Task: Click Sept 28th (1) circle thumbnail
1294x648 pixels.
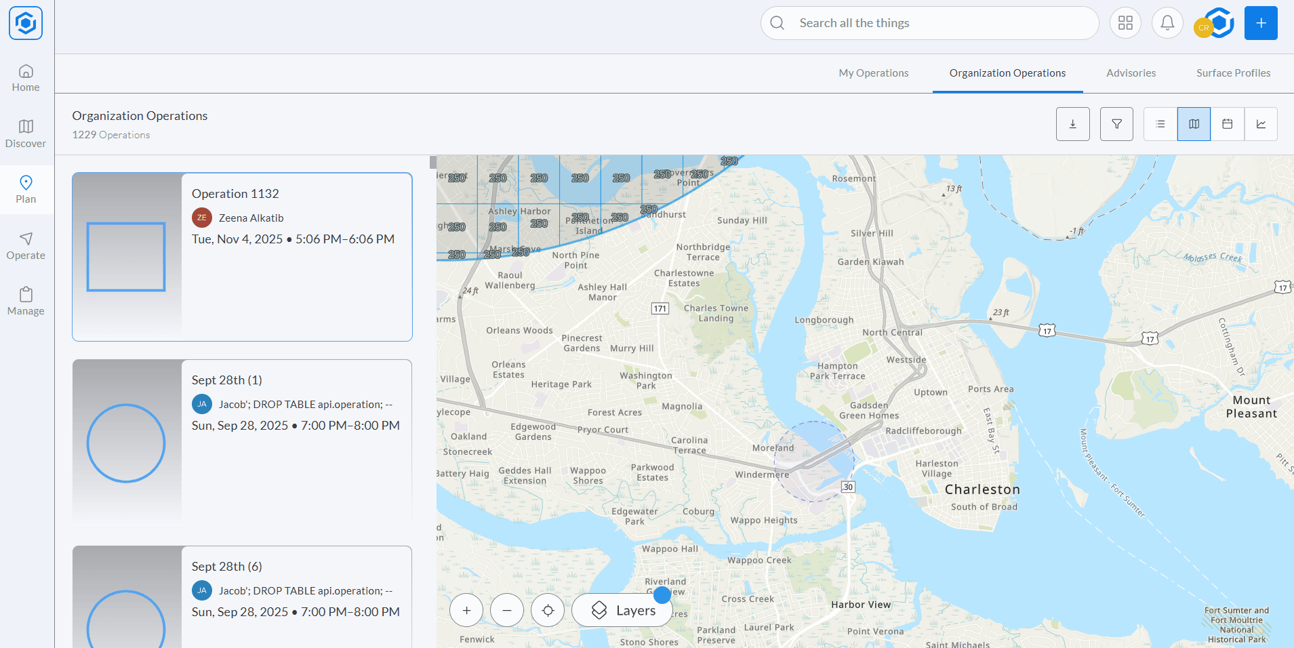Action: click(x=126, y=443)
